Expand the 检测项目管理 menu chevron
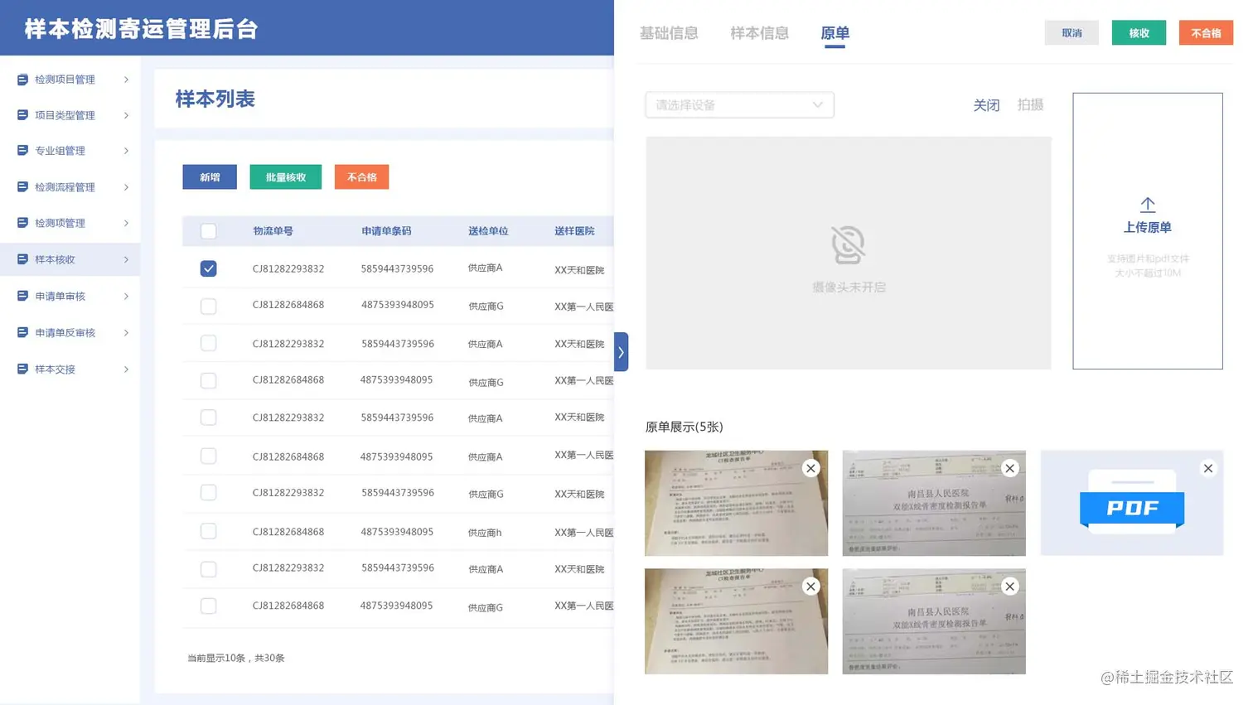Image resolution: width=1253 pixels, height=705 pixels. [126, 80]
